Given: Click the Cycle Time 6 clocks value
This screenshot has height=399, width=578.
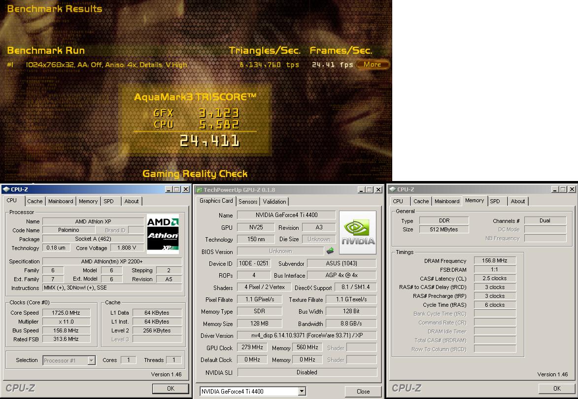Looking at the screenshot, I should 495,305.
